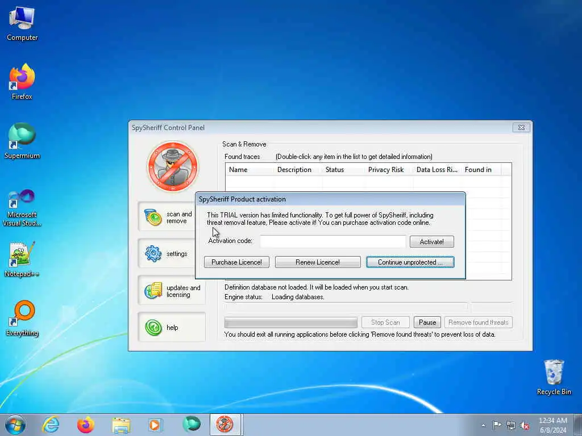Open the Action Center flag icon

pos(497,425)
